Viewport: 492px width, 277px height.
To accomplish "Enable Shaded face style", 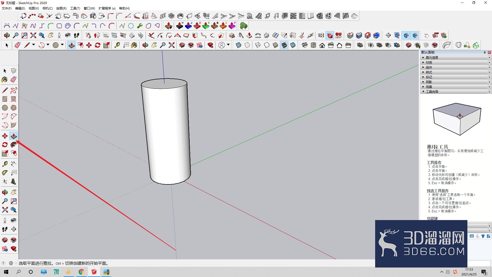I will pyautogui.click(x=275, y=45).
